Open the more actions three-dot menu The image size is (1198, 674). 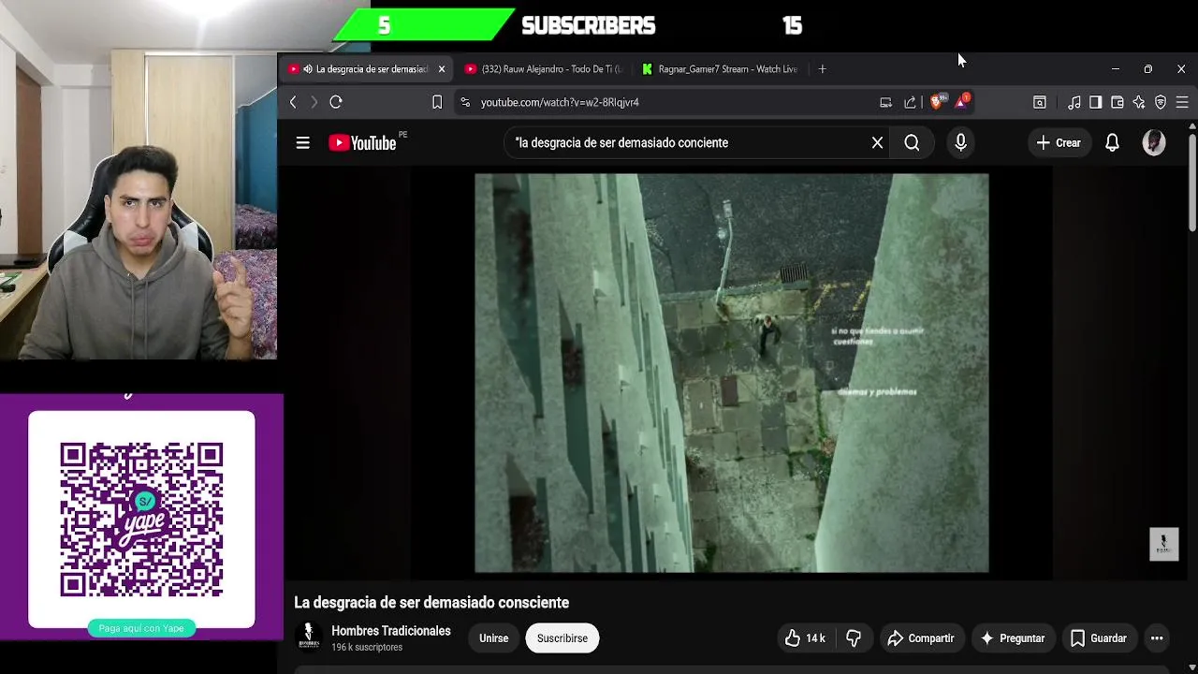1157,638
